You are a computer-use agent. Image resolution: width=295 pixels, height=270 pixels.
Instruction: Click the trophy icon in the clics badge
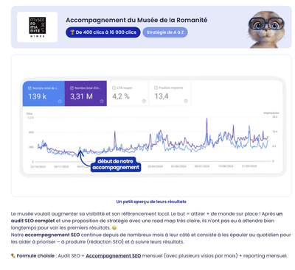pyautogui.click(x=72, y=32)
